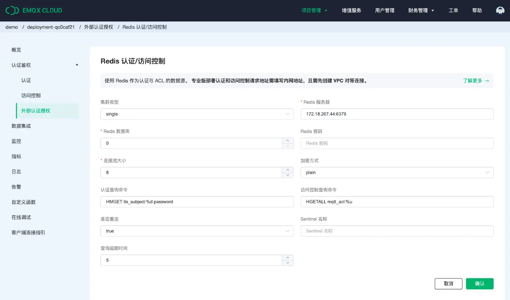The width and height of the screenshot is (510, 300).
Task: Increment the 查询超时时间 value
Action: (x=288, y=258)
